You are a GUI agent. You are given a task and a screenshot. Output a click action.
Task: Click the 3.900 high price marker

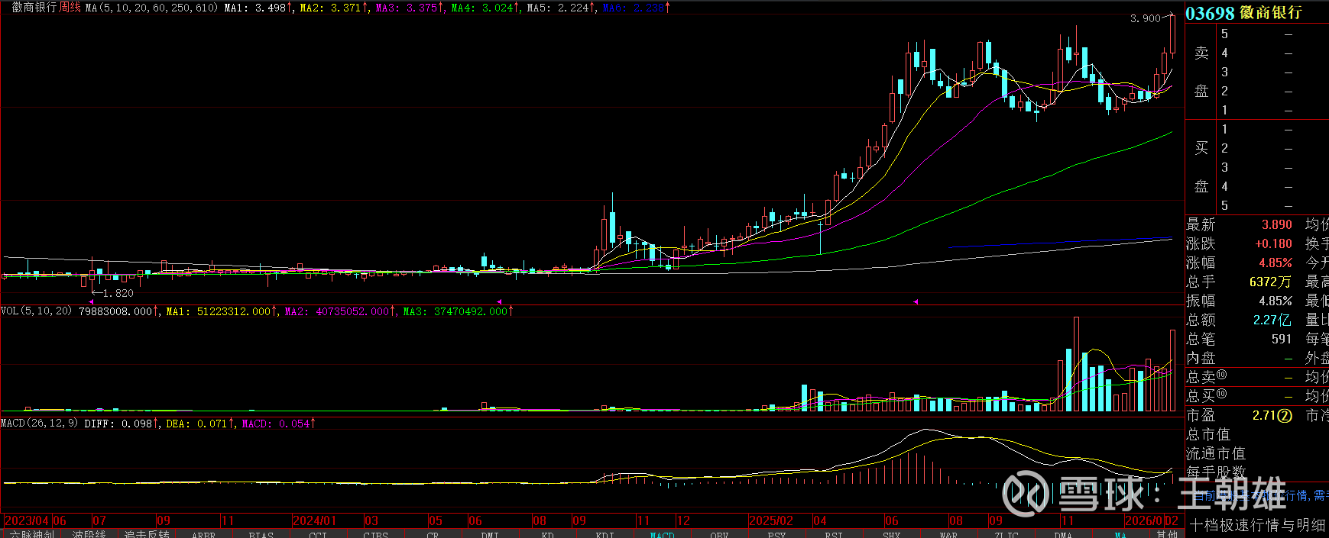click(x=1145, y=18)
